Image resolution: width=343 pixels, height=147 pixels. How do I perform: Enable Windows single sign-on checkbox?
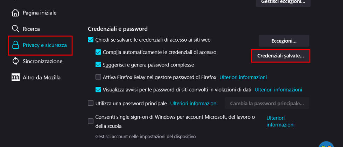point(91,121)
